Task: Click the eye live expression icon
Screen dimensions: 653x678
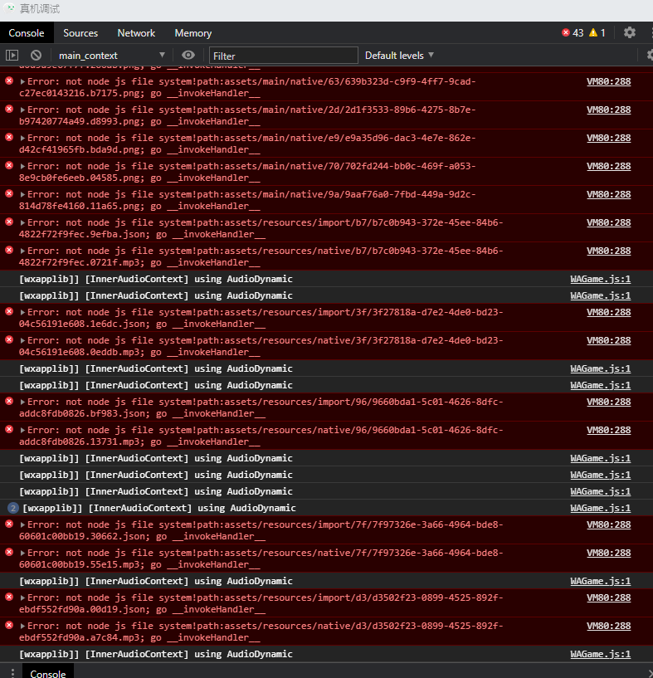Action: pyautogui.click(x=188, y=55)
